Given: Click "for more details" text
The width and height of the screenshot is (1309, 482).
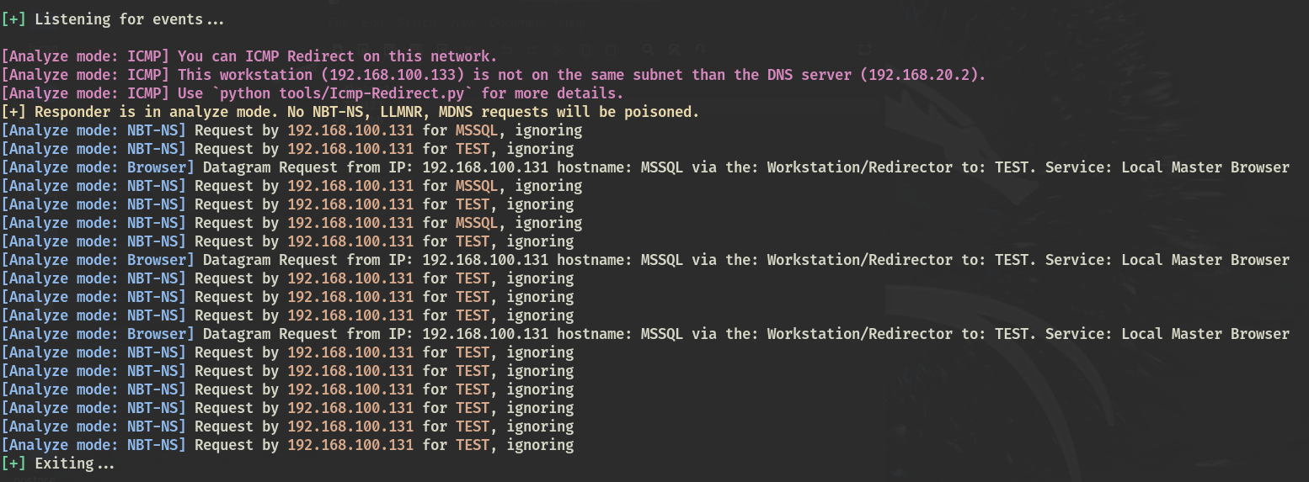Looking at the screenshot, I should (560, 93).
